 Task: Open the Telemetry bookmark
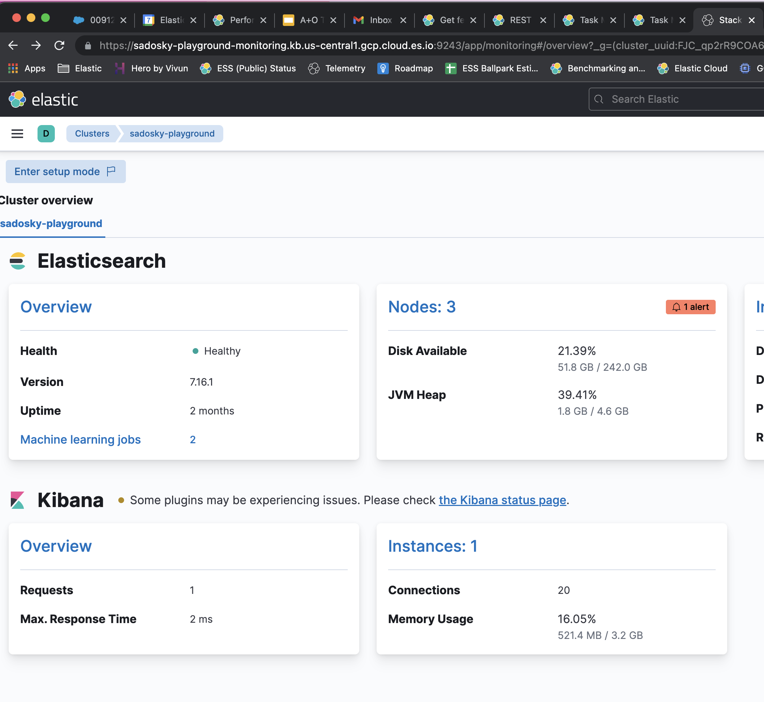[x=337, y=68]
